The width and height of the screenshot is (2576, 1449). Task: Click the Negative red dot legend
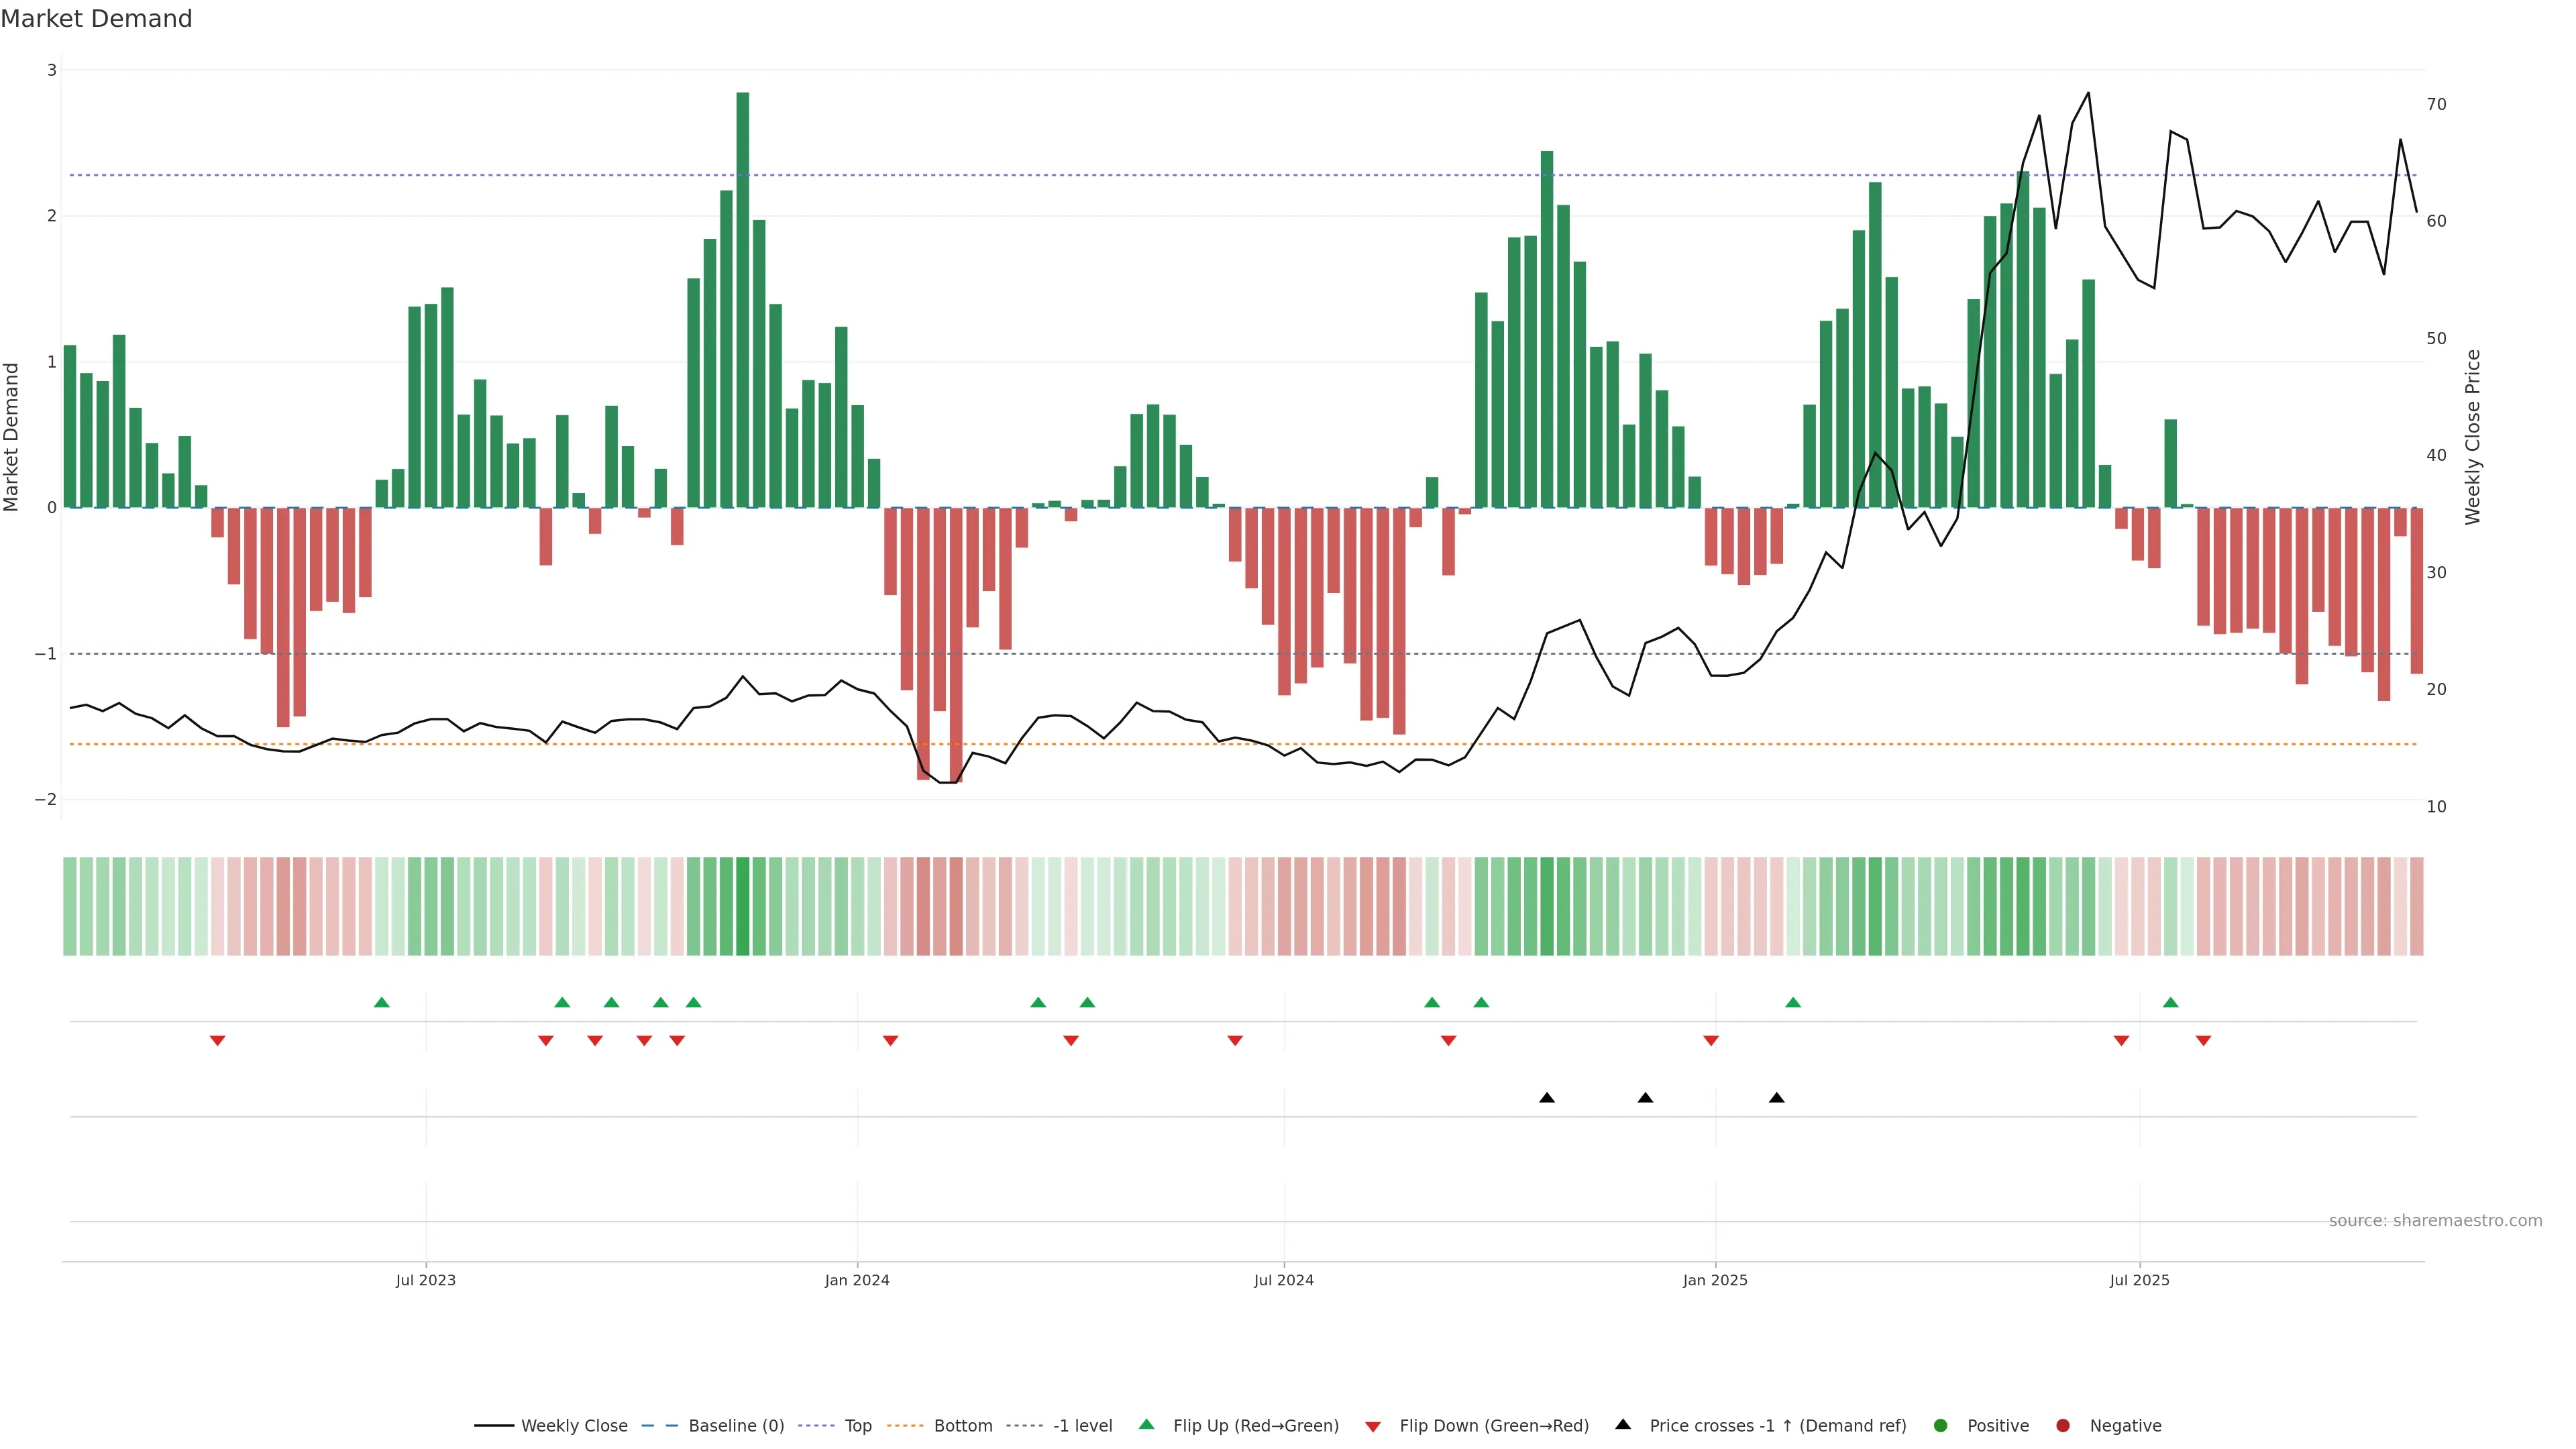[x=2063, y=1426]
